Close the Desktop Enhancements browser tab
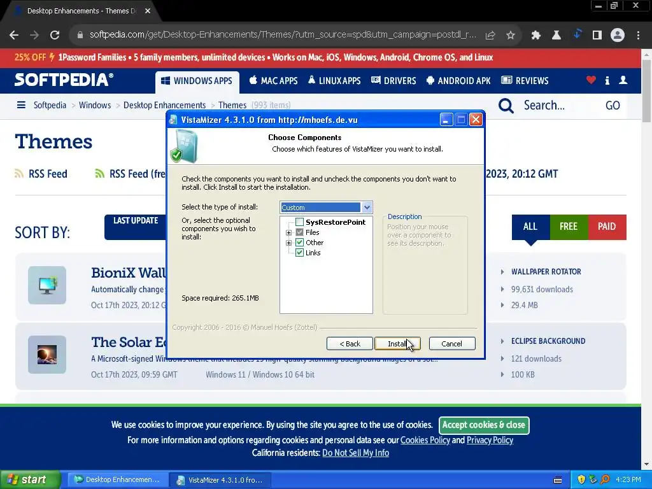 148,11
